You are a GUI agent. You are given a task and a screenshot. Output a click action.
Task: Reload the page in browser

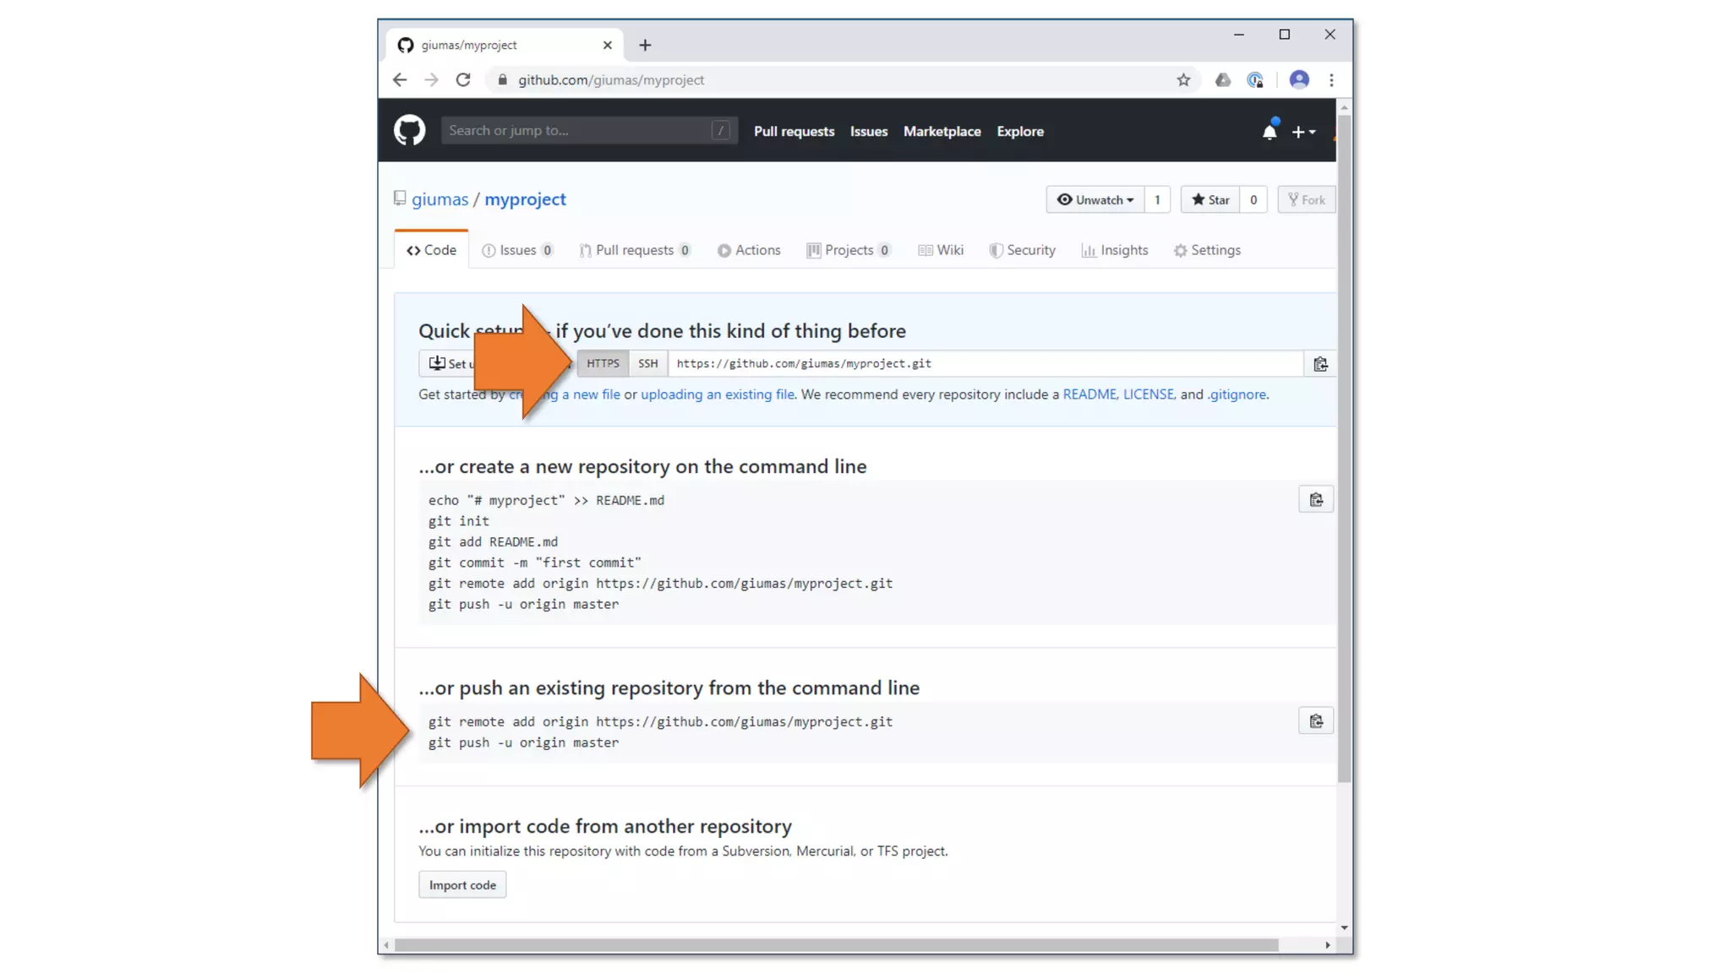click(463, 80)
